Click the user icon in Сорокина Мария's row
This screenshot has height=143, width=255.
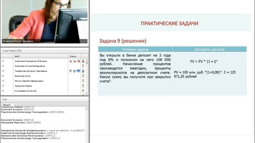[83, 86]
